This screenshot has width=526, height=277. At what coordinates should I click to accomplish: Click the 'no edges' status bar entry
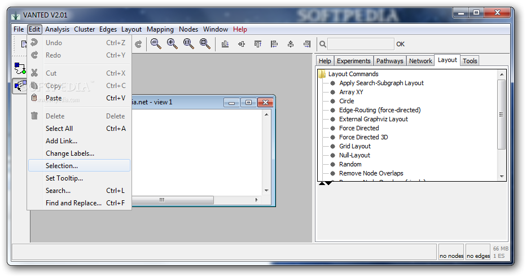tap(478, 256)
